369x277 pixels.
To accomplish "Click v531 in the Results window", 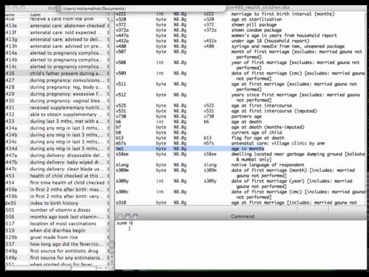I will tap(216, 111).
